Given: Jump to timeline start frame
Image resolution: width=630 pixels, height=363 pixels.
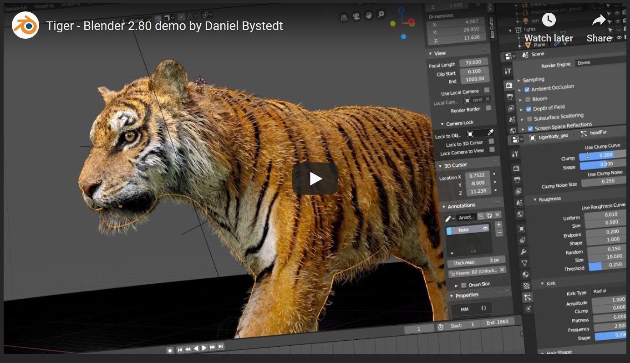Looking at the screenshot, I should [180, 349].
